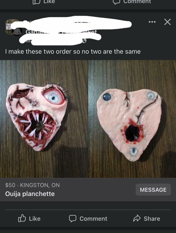Click the previous post's comment bubble at top

pyautogui.click(x=117, y=2)
